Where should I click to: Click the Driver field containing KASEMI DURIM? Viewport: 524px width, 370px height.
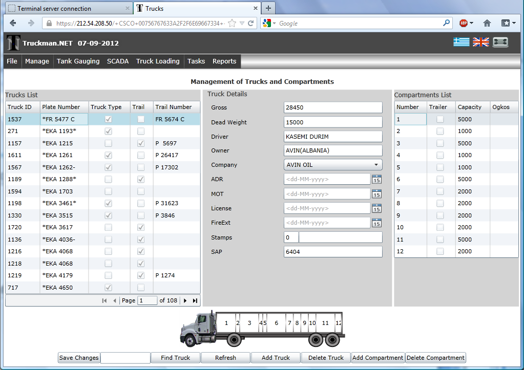coord(333,137)
